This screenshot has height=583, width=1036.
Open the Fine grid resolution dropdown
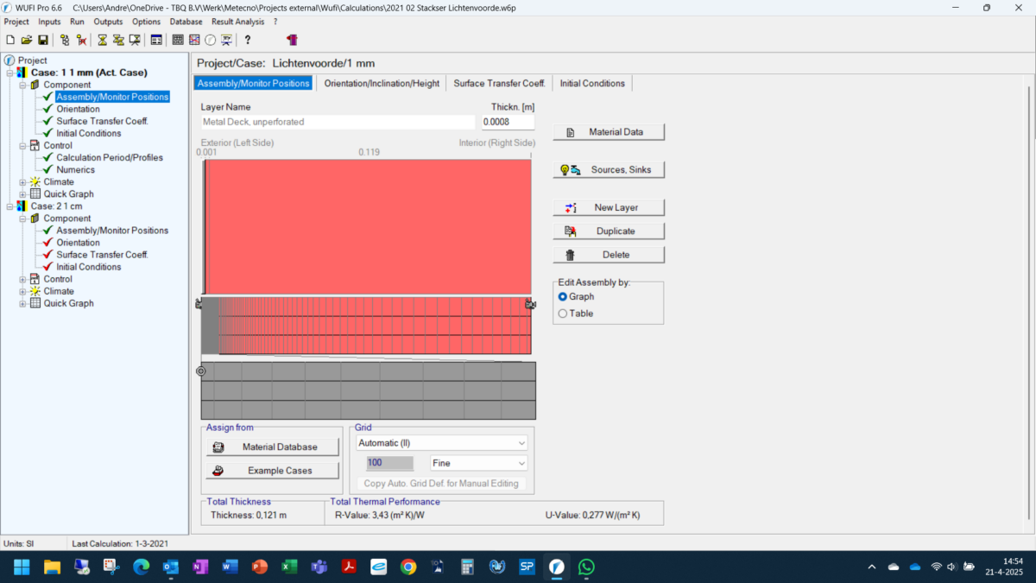[478, 463]
